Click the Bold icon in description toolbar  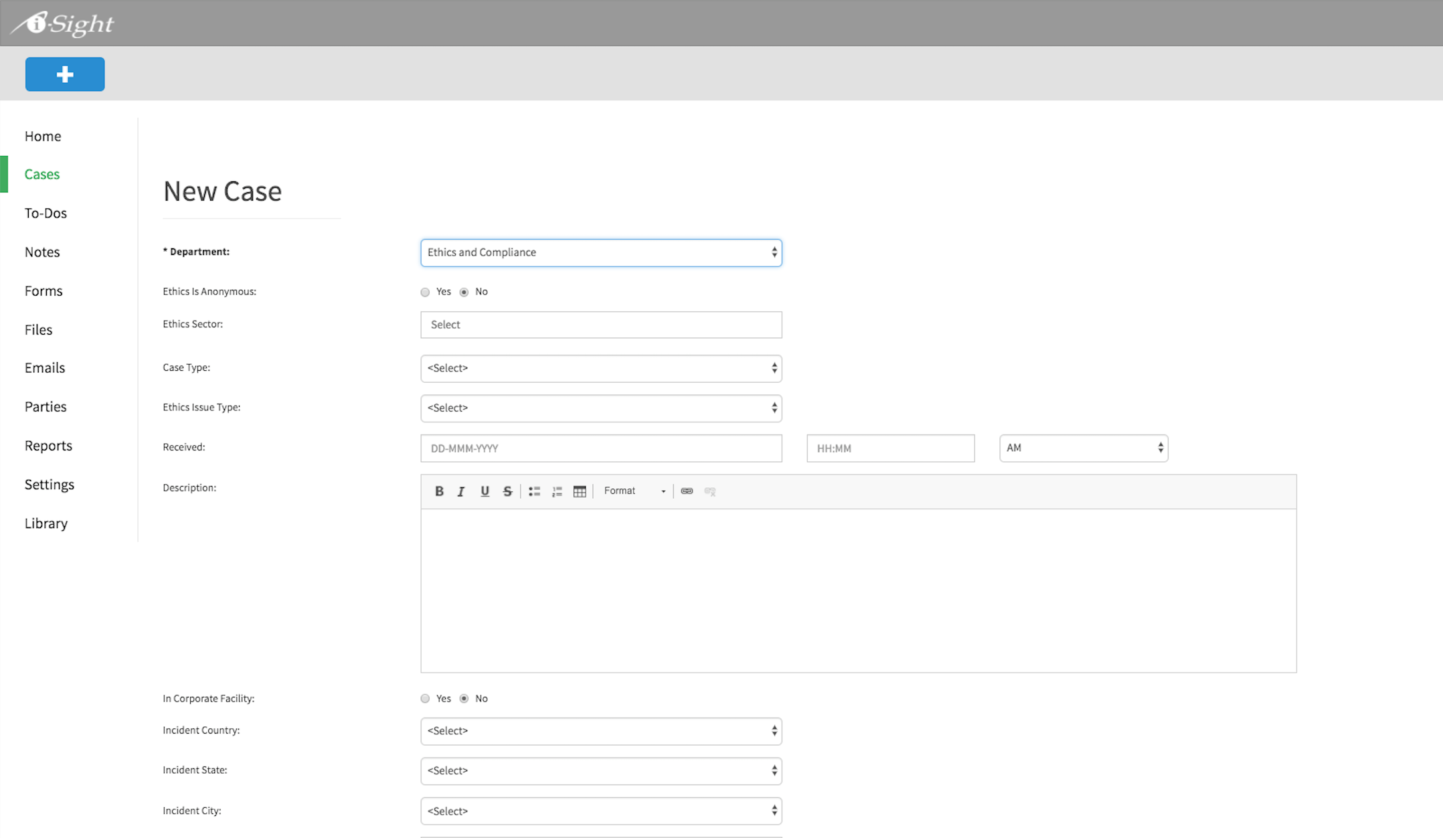439,491
